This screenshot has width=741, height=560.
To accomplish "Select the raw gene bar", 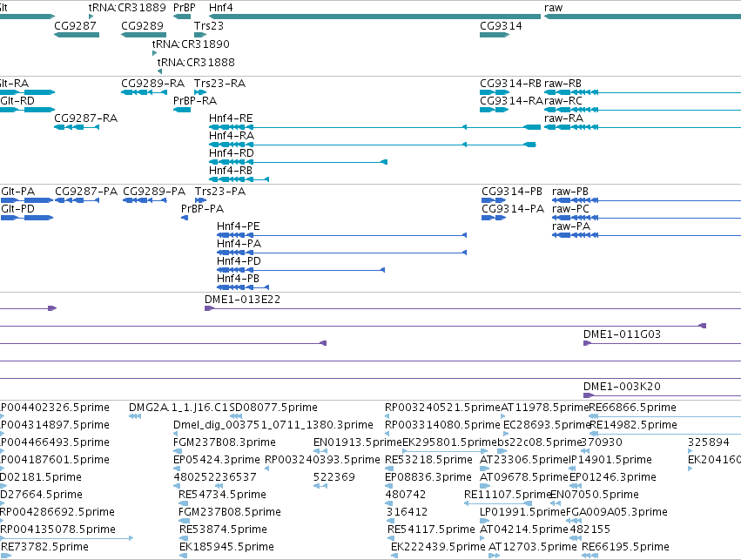I will point(643,17).
